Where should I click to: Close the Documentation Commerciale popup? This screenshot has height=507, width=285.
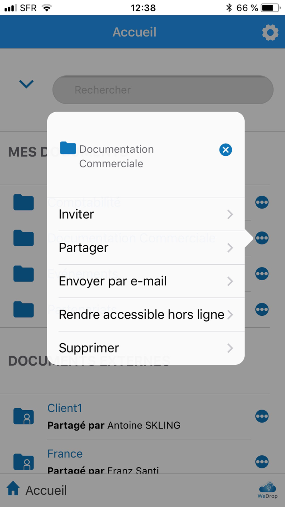[x=225, y=150]
